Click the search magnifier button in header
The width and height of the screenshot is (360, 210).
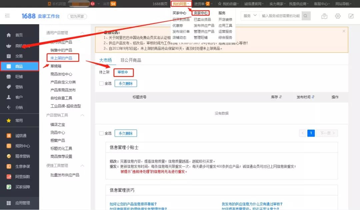(x=306, y=16)
